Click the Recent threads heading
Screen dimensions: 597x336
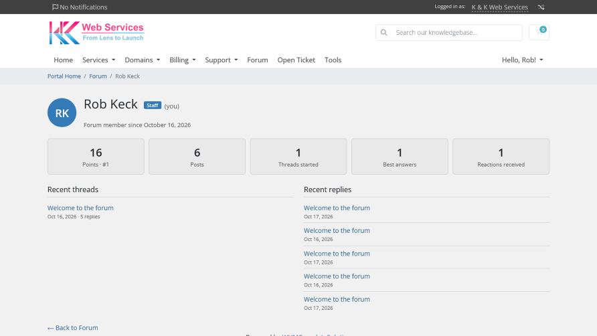tap(73, 189)
